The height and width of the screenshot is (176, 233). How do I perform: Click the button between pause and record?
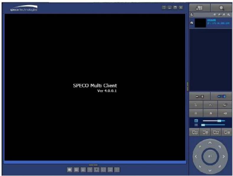coord(210,113)
